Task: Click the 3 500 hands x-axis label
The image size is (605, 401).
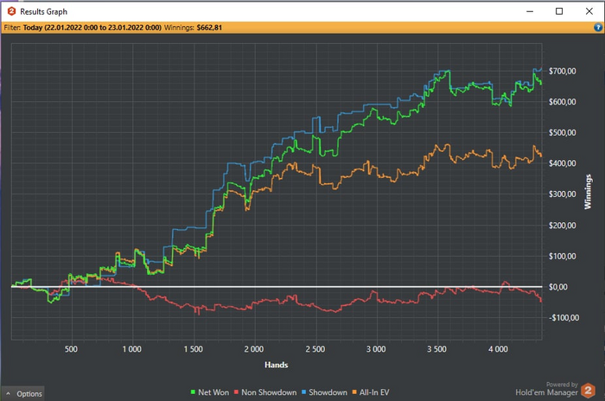Action: [436, 349]
